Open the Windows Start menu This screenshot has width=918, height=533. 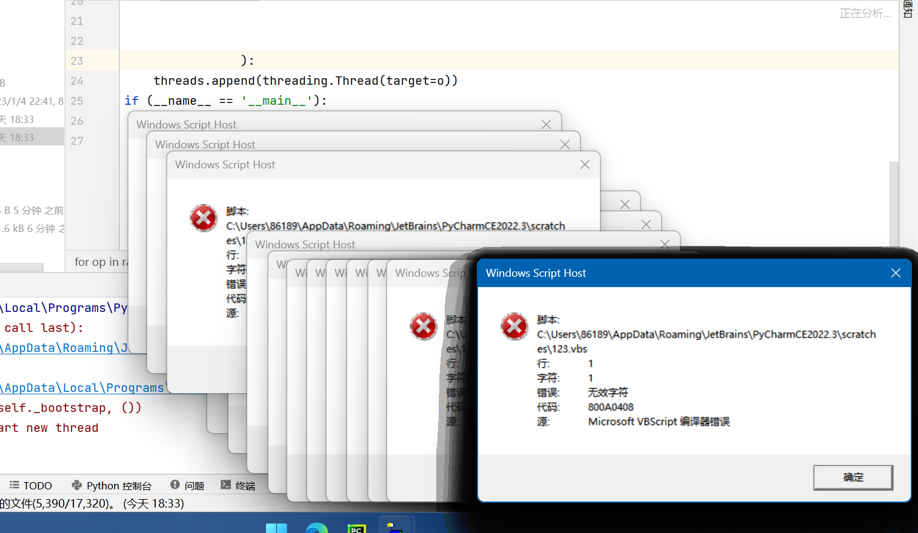[276, 528]
